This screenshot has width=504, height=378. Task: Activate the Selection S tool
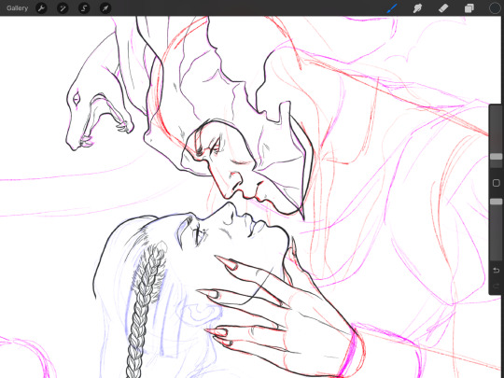tap(84, 8)
